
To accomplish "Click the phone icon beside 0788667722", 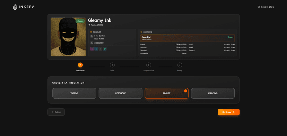I will click(92, 43).
